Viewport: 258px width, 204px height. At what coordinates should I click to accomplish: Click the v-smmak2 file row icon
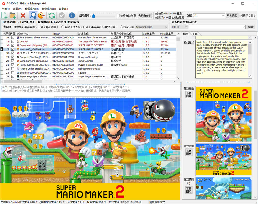18,49
